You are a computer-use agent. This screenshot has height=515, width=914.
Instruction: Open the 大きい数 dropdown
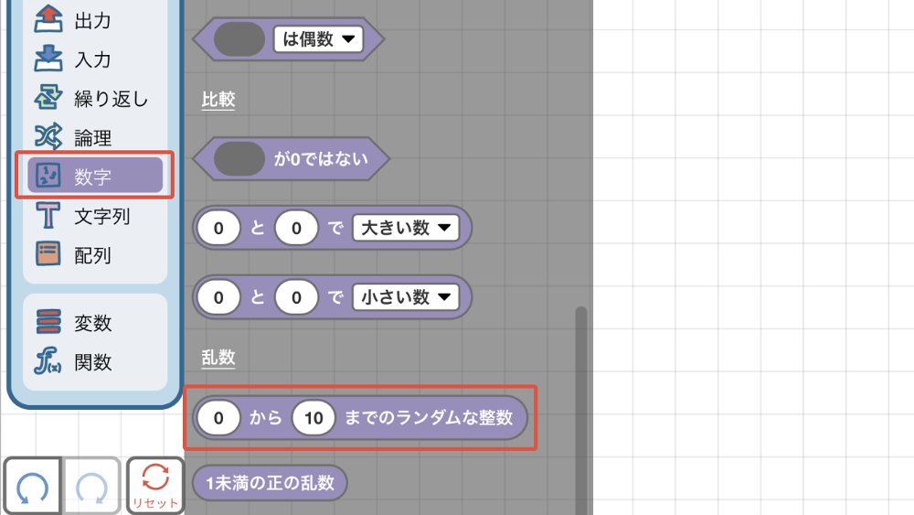406,228
